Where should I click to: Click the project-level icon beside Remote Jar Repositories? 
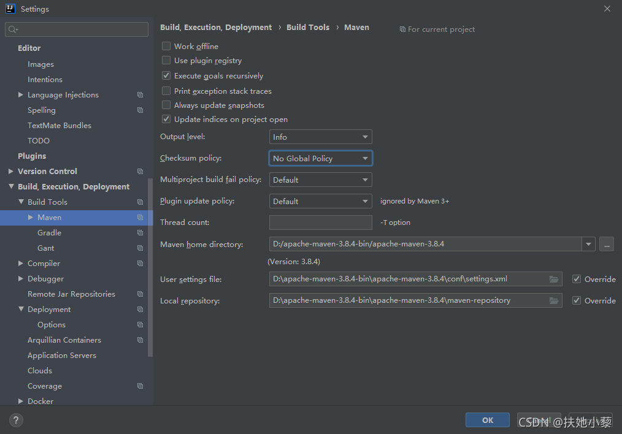coord(140,294)
